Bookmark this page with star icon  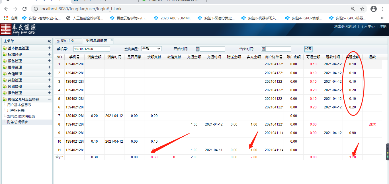[x=362, y=9]
